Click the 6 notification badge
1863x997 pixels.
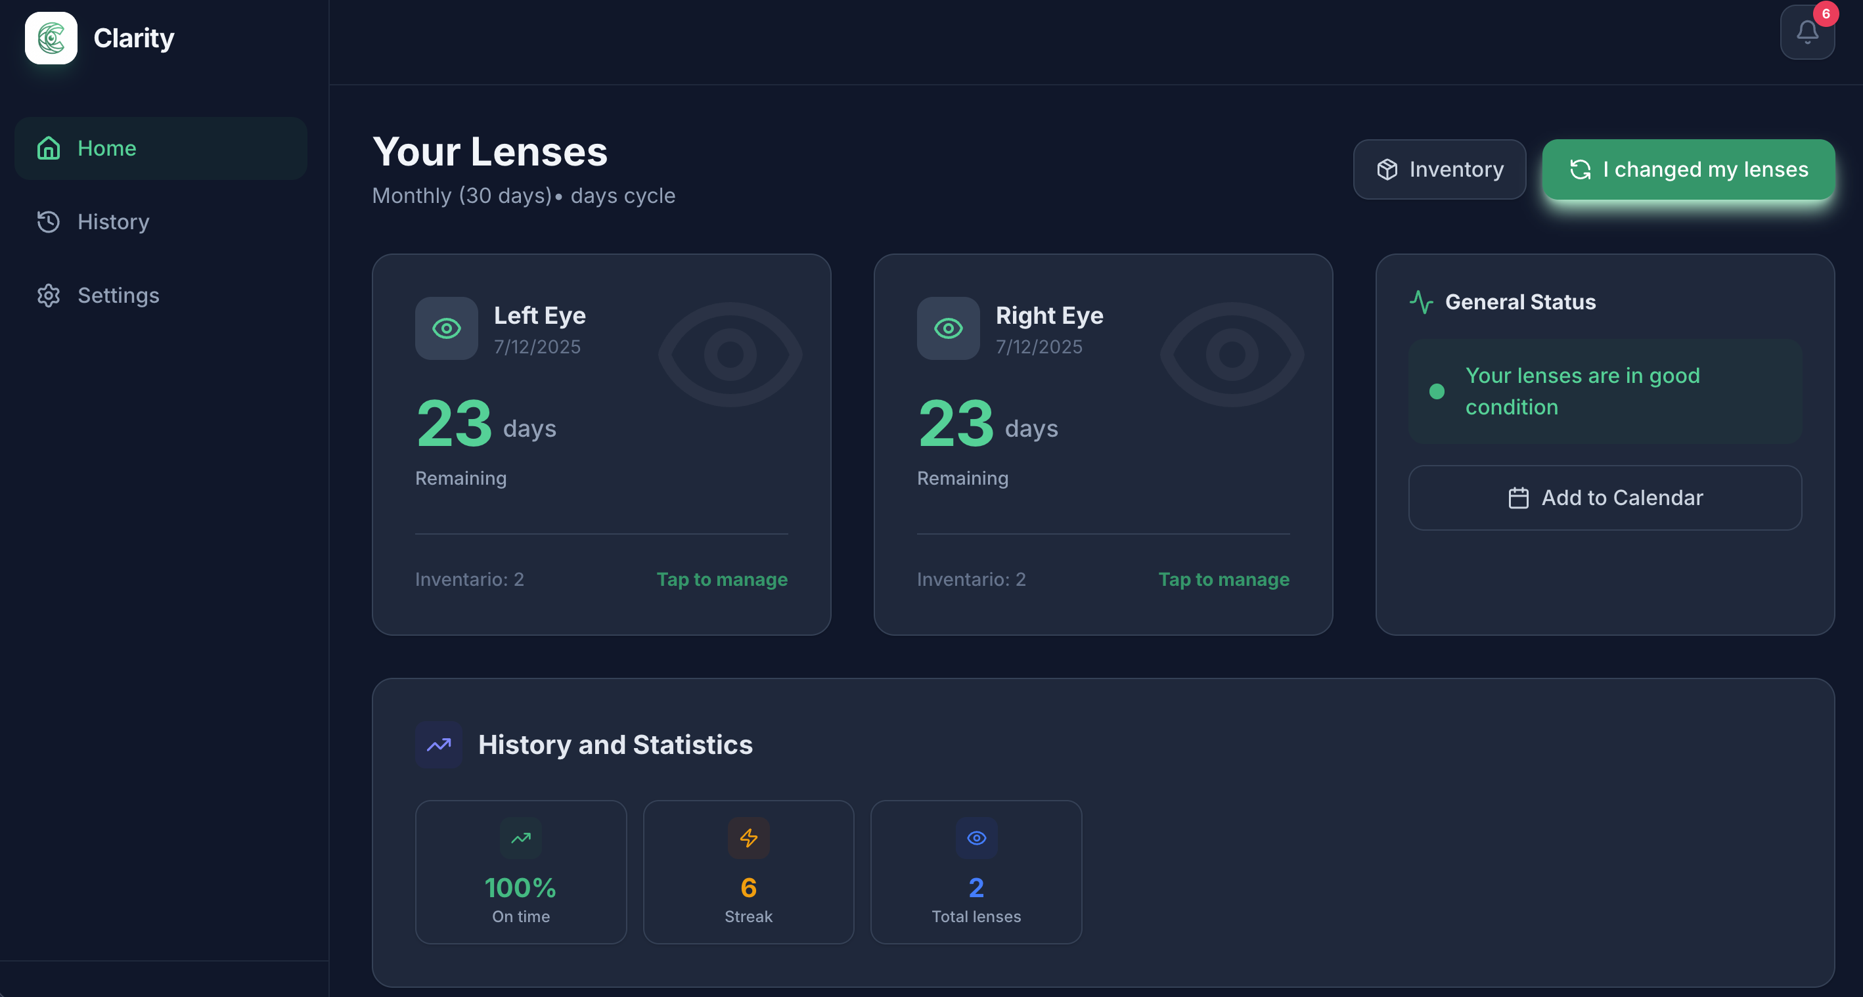click(x=1827, y=13)
